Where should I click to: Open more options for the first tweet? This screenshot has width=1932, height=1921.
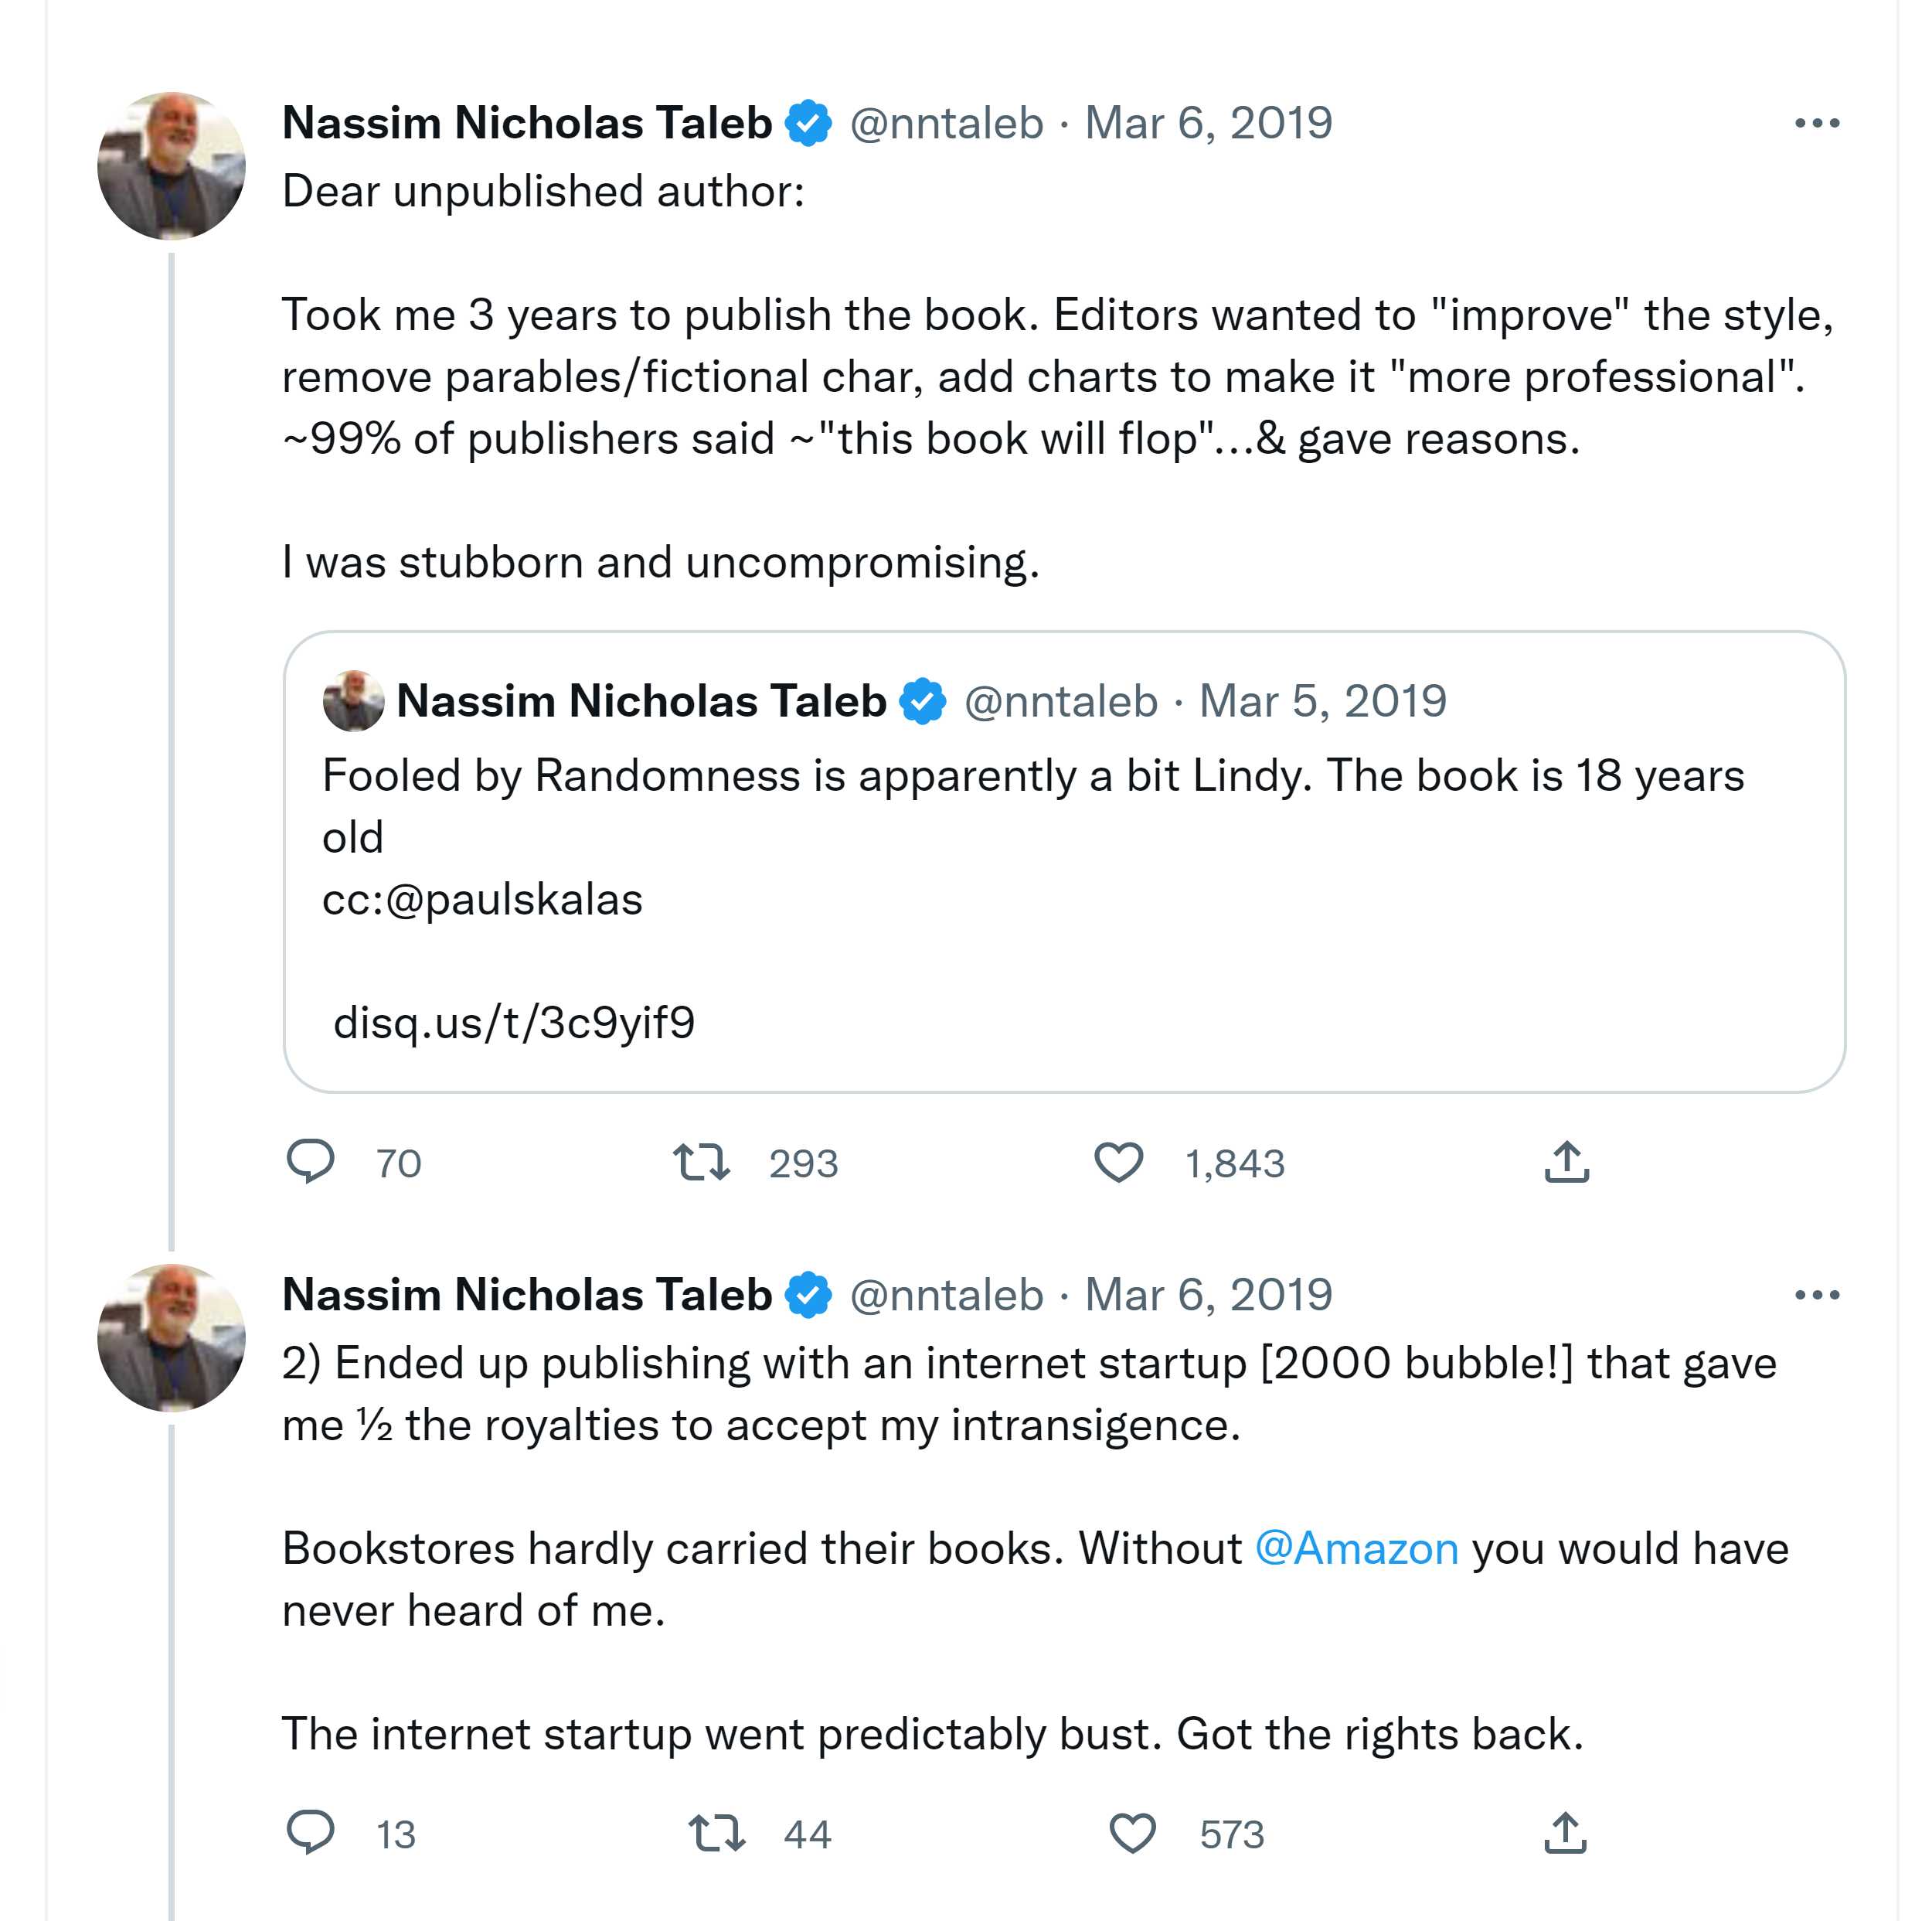click(1816, 123)
